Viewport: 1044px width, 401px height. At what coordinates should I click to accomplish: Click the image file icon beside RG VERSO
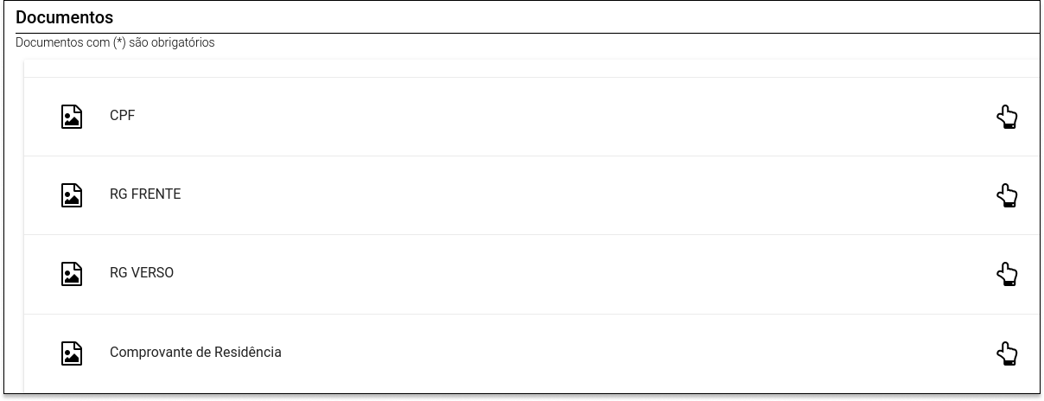click(x=72, y=274)
